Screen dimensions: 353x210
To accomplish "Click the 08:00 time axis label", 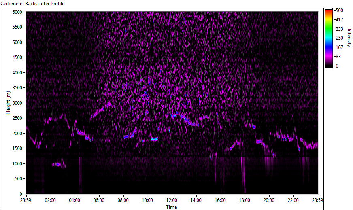I will pyautogui.click(x=123, y=200).
